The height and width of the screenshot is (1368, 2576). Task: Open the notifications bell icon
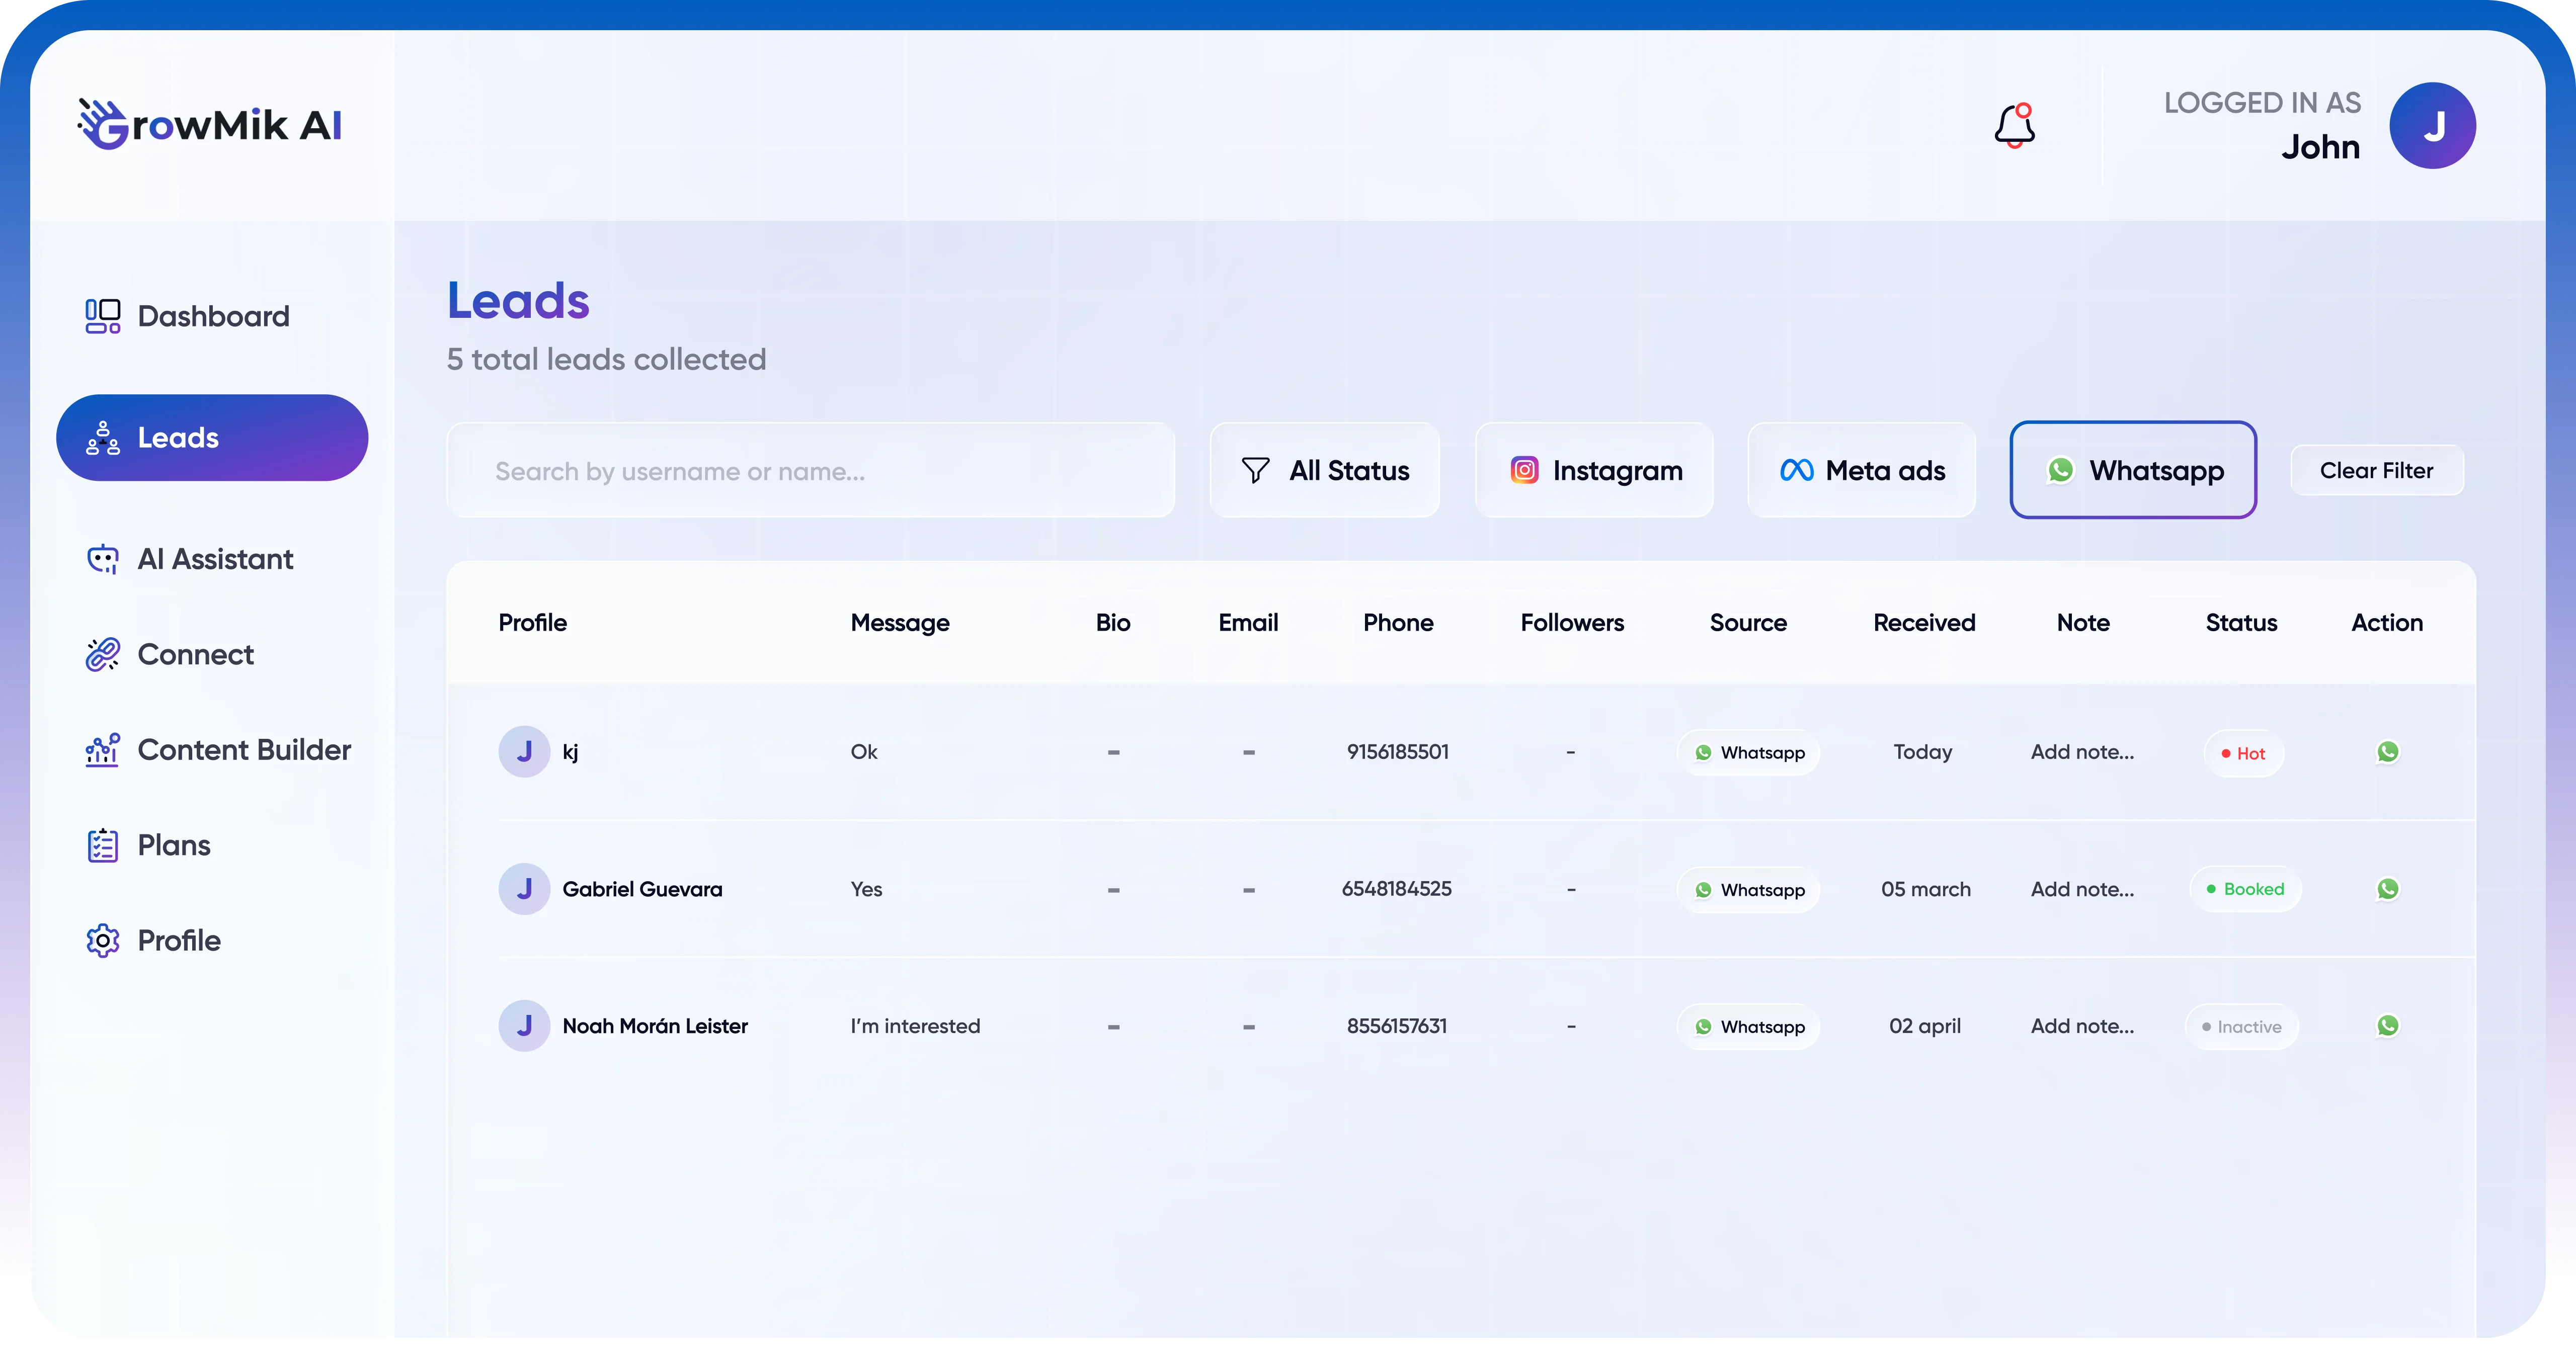(x=2014, y=126)
